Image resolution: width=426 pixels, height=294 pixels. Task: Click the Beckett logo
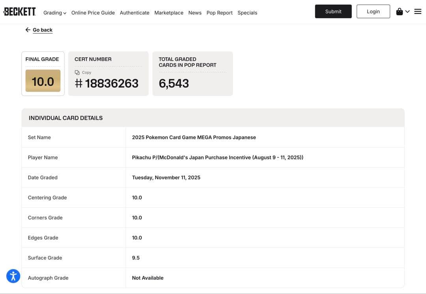pyautogui.click(x=19, y=12)
